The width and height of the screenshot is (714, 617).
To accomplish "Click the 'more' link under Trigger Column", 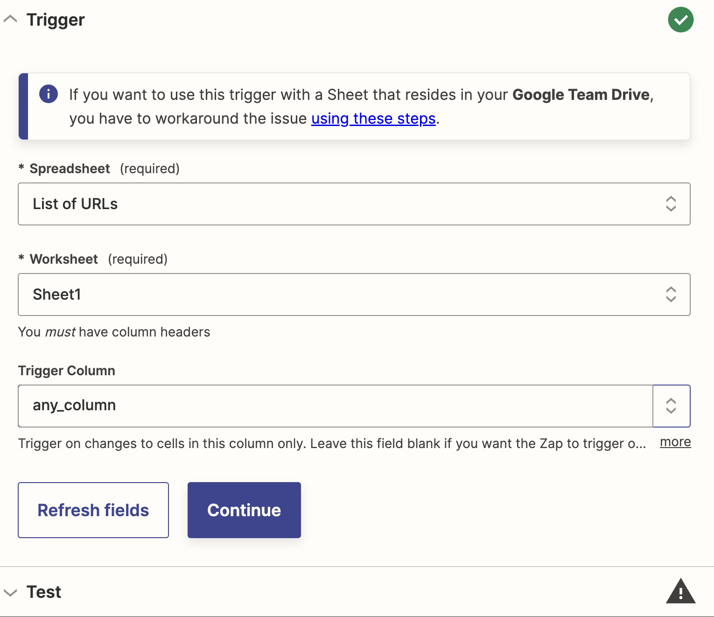I will (675, 442).
